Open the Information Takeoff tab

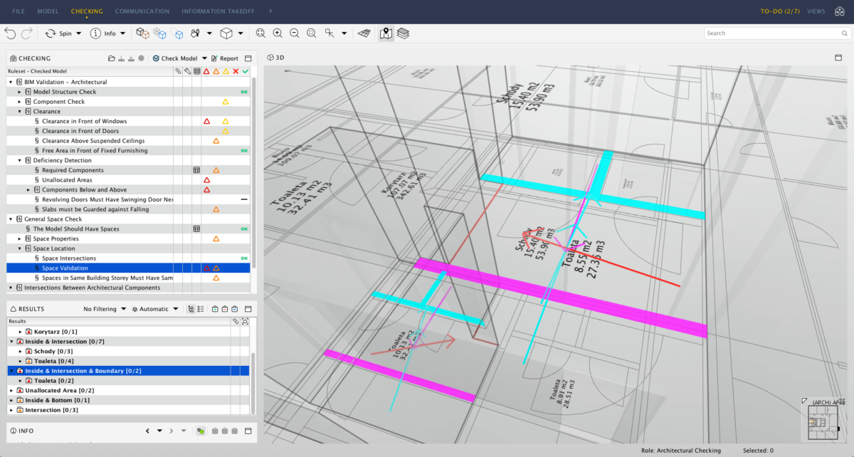pyautogui.click(x=218, y=11)
